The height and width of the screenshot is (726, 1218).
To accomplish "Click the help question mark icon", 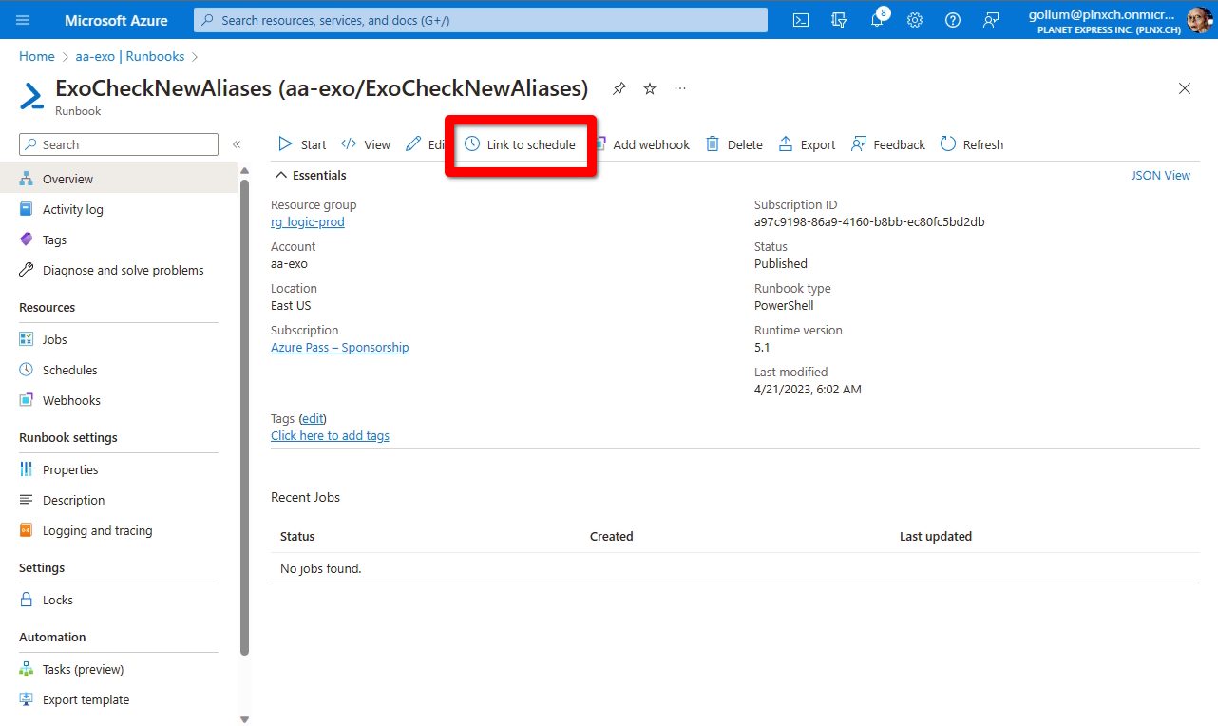I will (953, 20).
